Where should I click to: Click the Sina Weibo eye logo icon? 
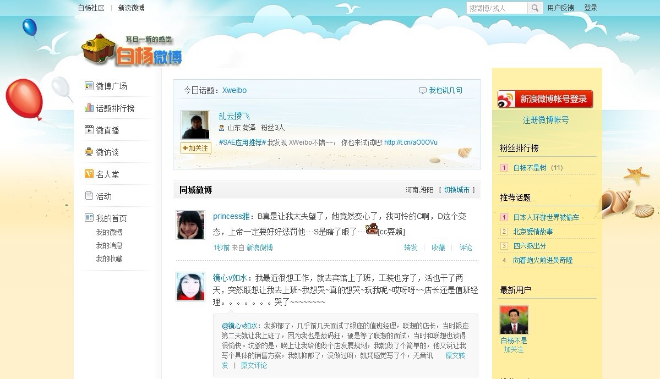pos(506,100)
